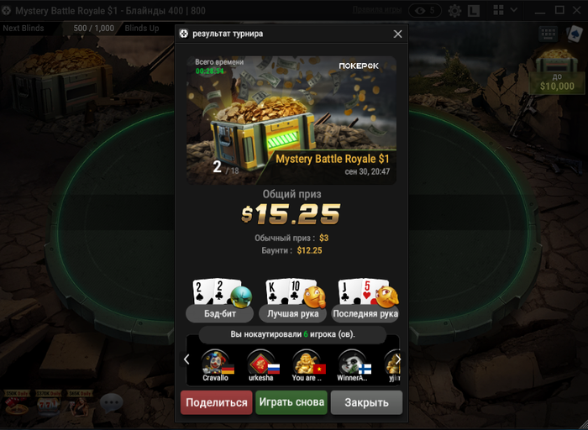Expand the layout dropdown chevron
The width and height of the screenshot is (588, 430).
[514, 10]
